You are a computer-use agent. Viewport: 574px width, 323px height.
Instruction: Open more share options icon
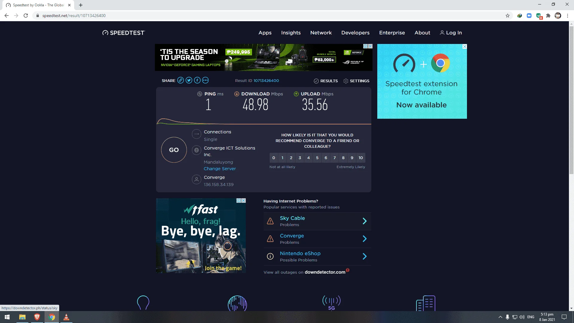[205, 80]
